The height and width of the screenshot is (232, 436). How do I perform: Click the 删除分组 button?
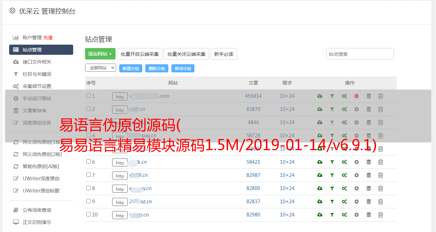(157, 68)
